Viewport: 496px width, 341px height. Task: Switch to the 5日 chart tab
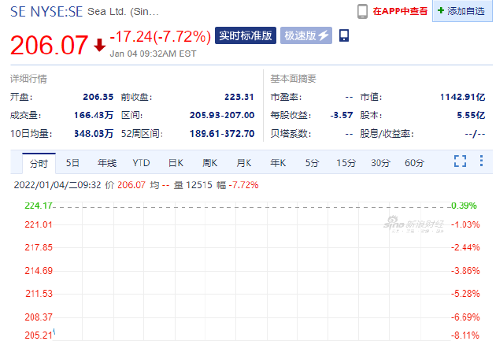coord(72,163)
